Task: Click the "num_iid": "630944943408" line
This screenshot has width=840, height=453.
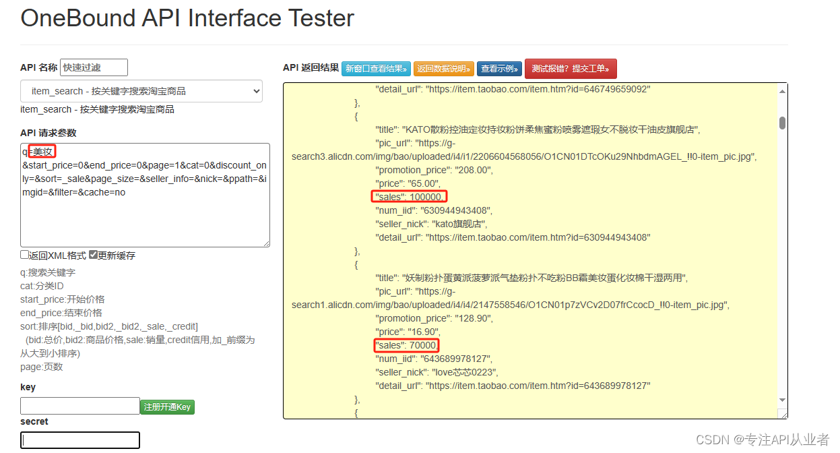Action: (434, 210)
